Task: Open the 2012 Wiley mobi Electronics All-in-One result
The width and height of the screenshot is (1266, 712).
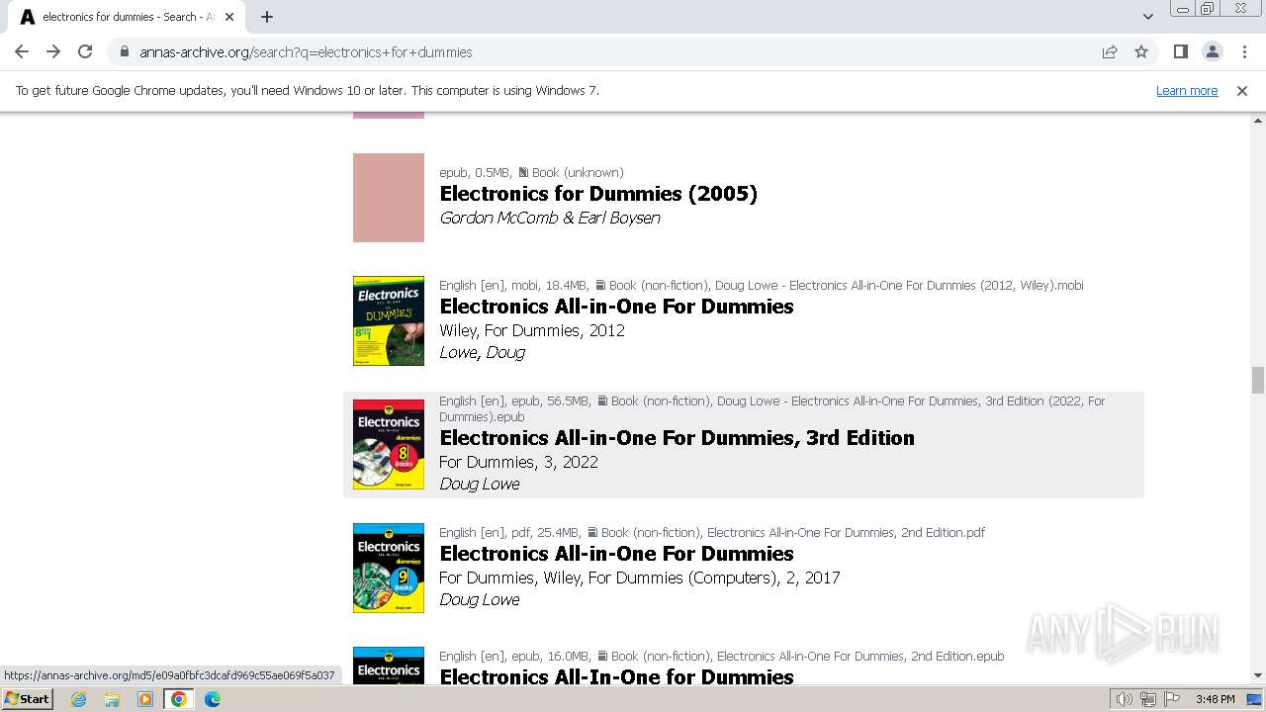Action: coord(616,307)
